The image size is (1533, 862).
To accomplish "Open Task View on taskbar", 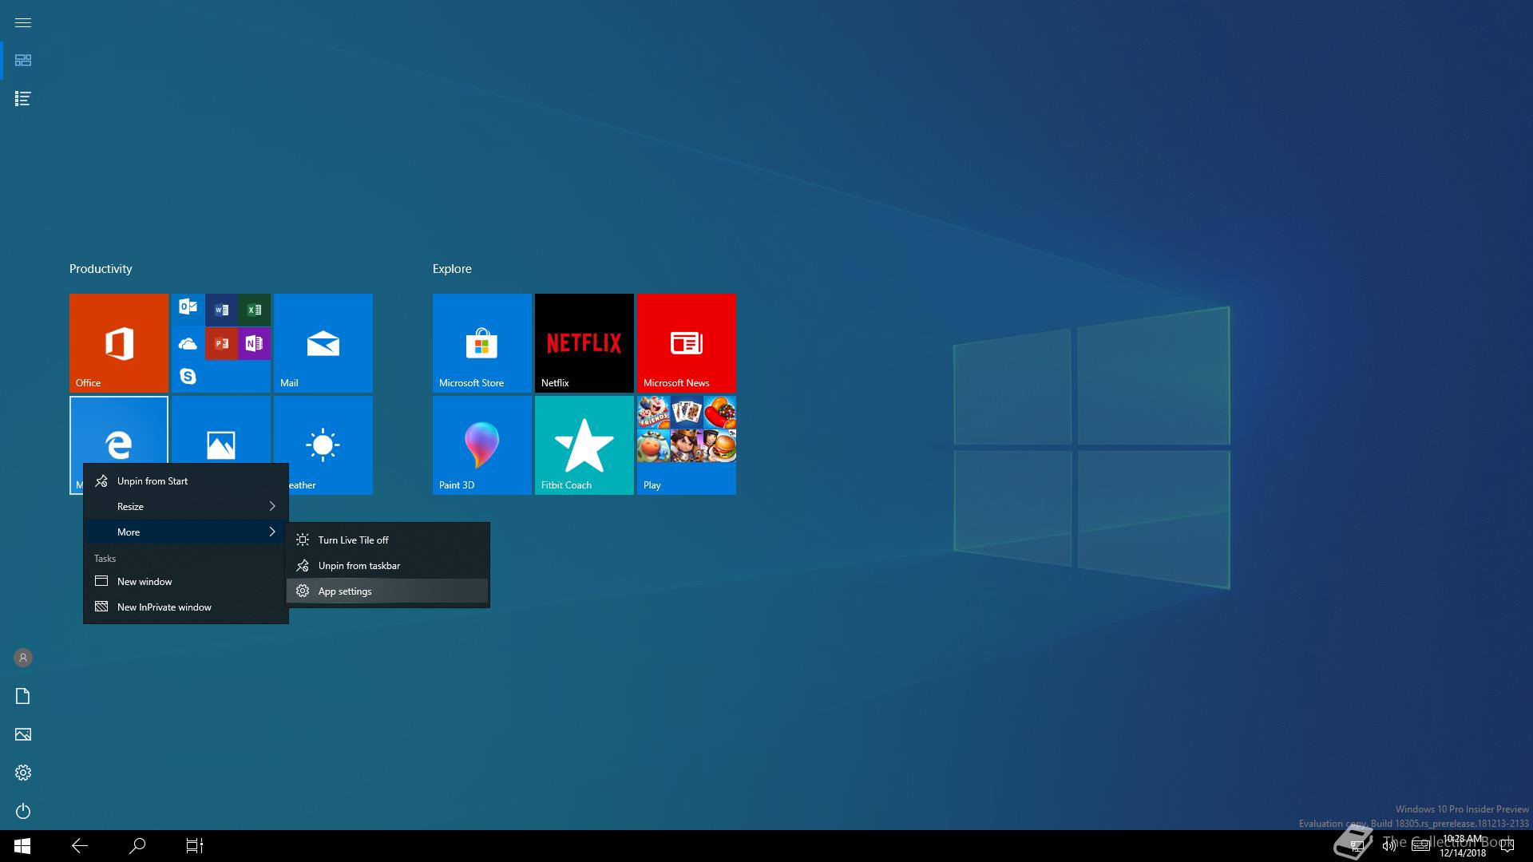I will 195,846.
